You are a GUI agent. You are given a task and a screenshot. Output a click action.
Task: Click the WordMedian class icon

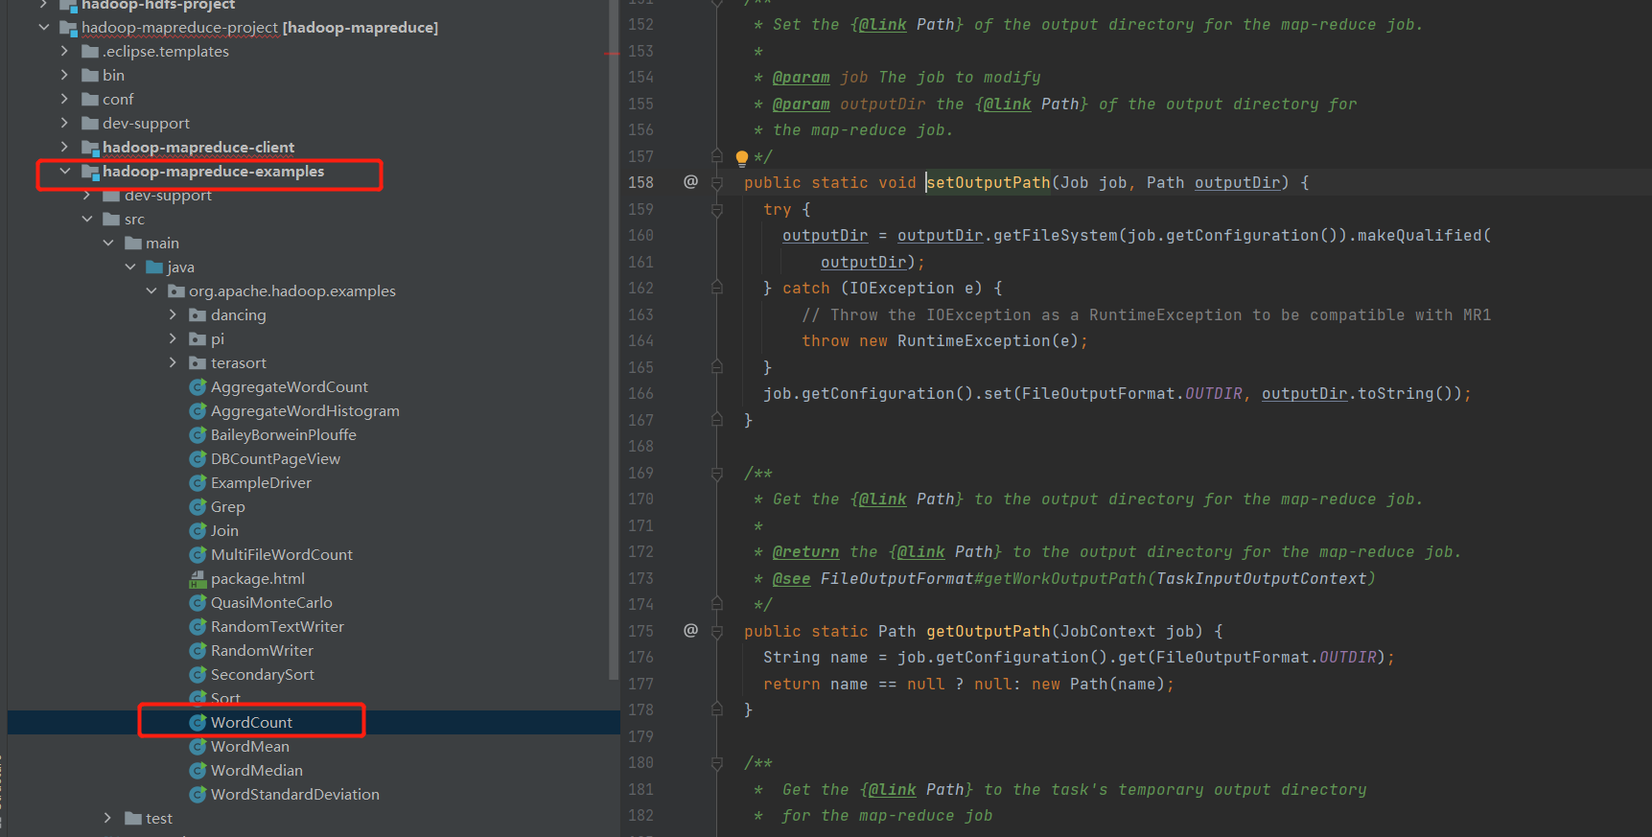click(198, 771)
